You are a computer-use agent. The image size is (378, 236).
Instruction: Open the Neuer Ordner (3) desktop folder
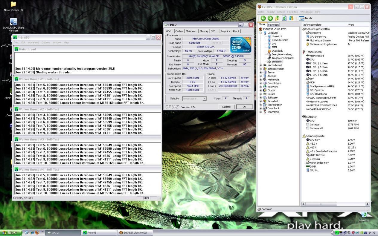(x=13, y=6)
